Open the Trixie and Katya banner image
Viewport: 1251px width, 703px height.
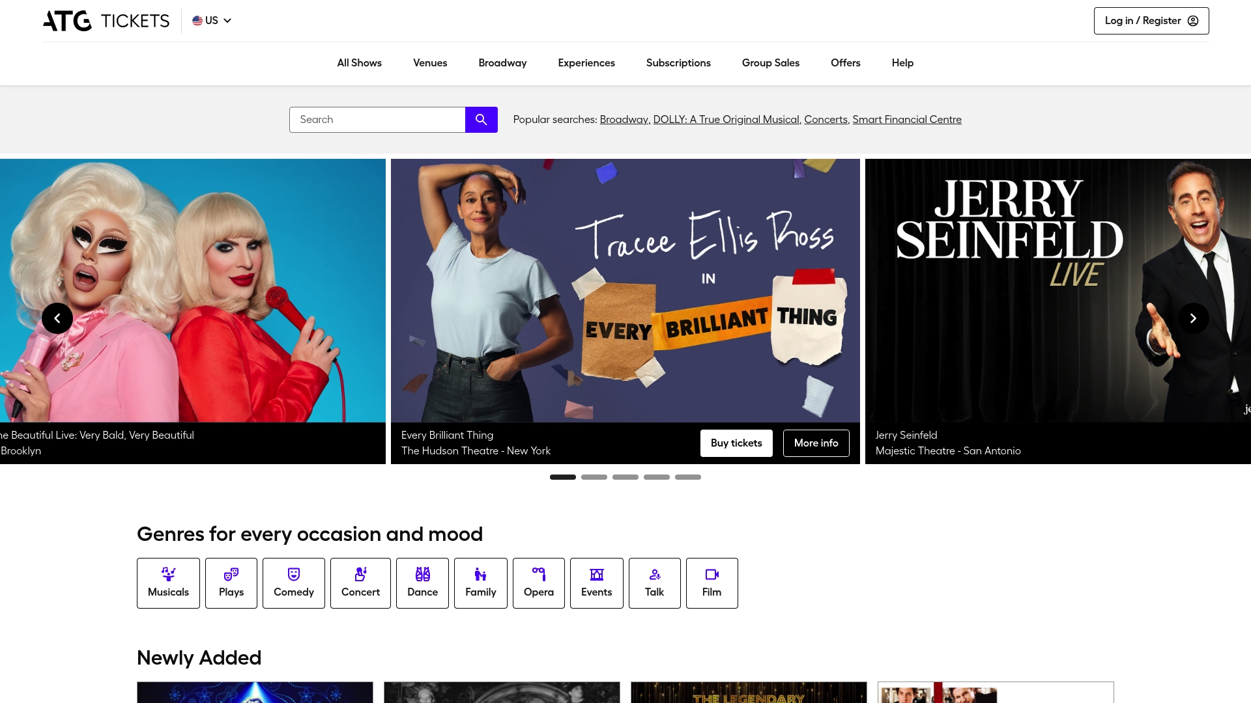pos(193,290)
